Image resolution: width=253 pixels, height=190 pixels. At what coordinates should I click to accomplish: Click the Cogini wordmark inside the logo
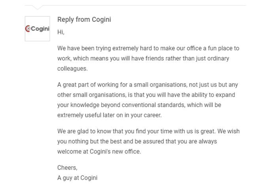click(x=40, y=29)
